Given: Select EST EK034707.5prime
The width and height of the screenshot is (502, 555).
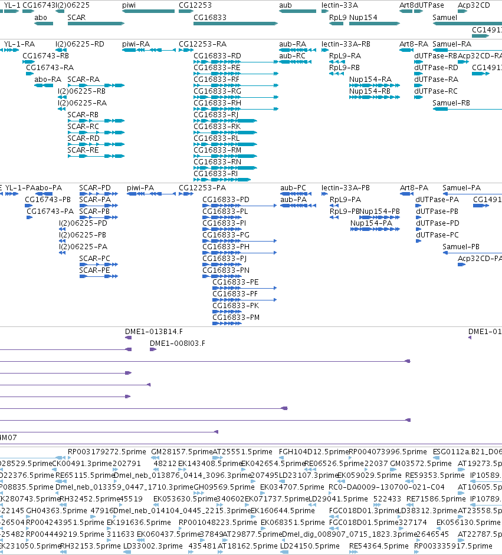Looking at the screenshot, I should [292, 487].
